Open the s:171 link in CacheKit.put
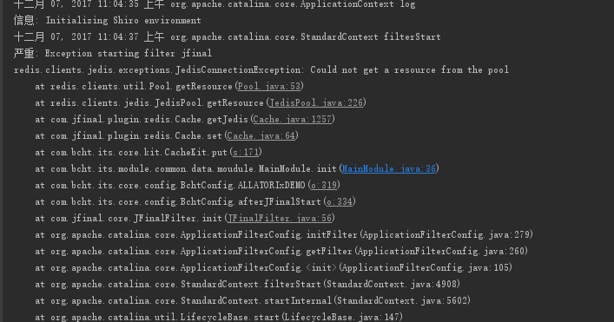 tap(246, 152)
